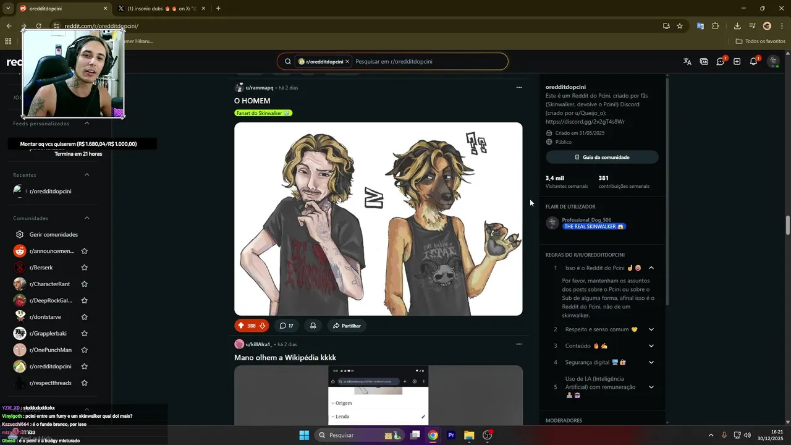
Task: Give an award to the O HOMEM post
Action: 313,326
